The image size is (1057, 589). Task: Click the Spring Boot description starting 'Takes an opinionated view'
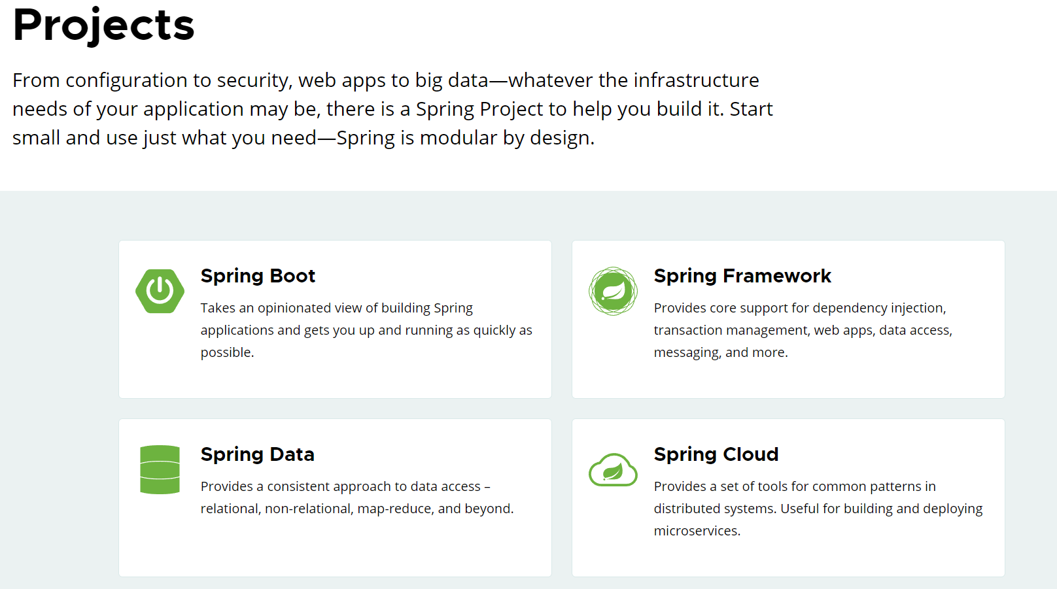[x=366, y=330]
